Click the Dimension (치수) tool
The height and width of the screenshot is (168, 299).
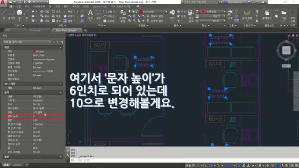(x=99, y=14)
